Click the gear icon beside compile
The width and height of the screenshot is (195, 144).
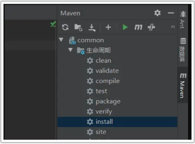90,81
